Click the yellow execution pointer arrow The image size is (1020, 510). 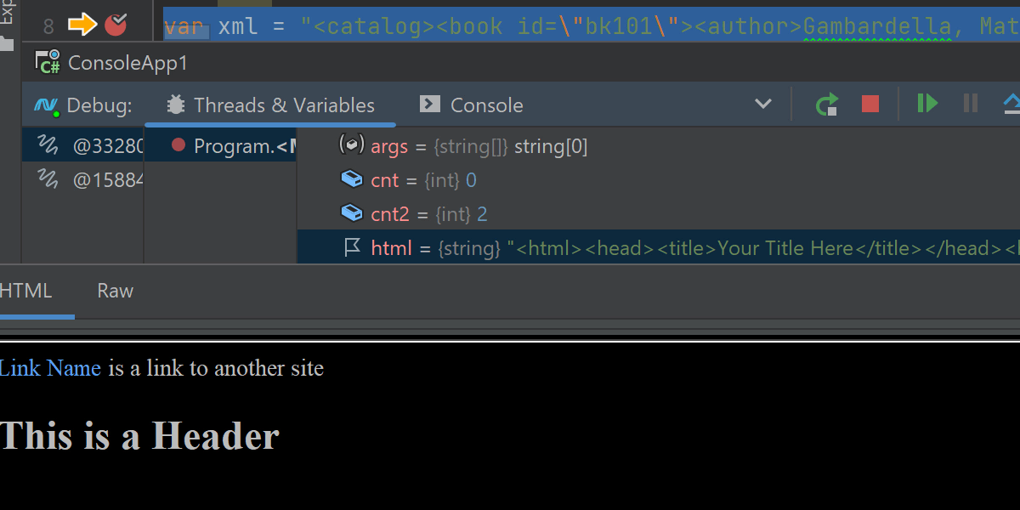tap(82, 25)
